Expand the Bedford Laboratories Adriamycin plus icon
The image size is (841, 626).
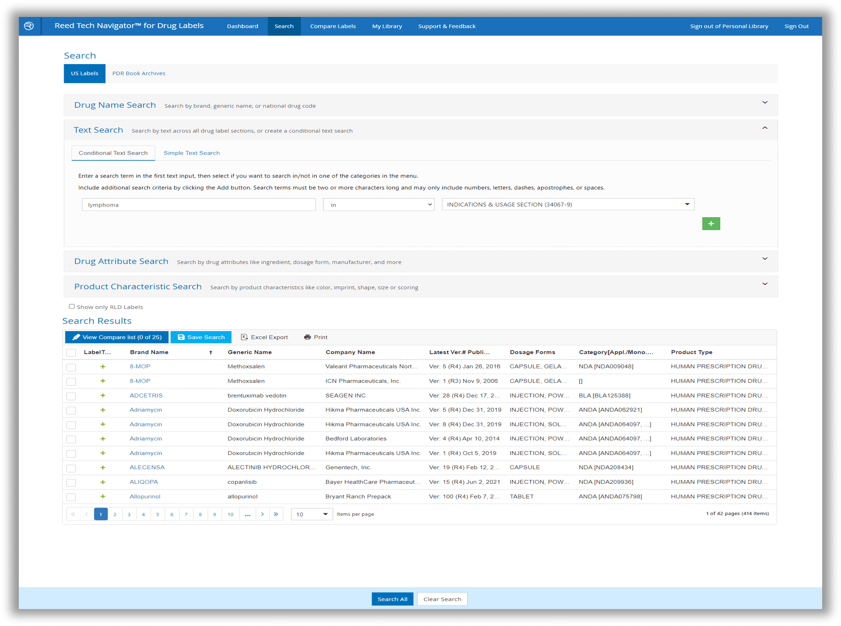103,439
